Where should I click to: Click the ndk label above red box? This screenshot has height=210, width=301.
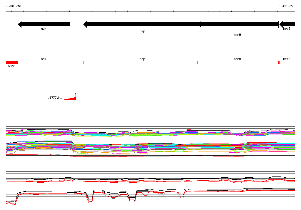[44, 59]
